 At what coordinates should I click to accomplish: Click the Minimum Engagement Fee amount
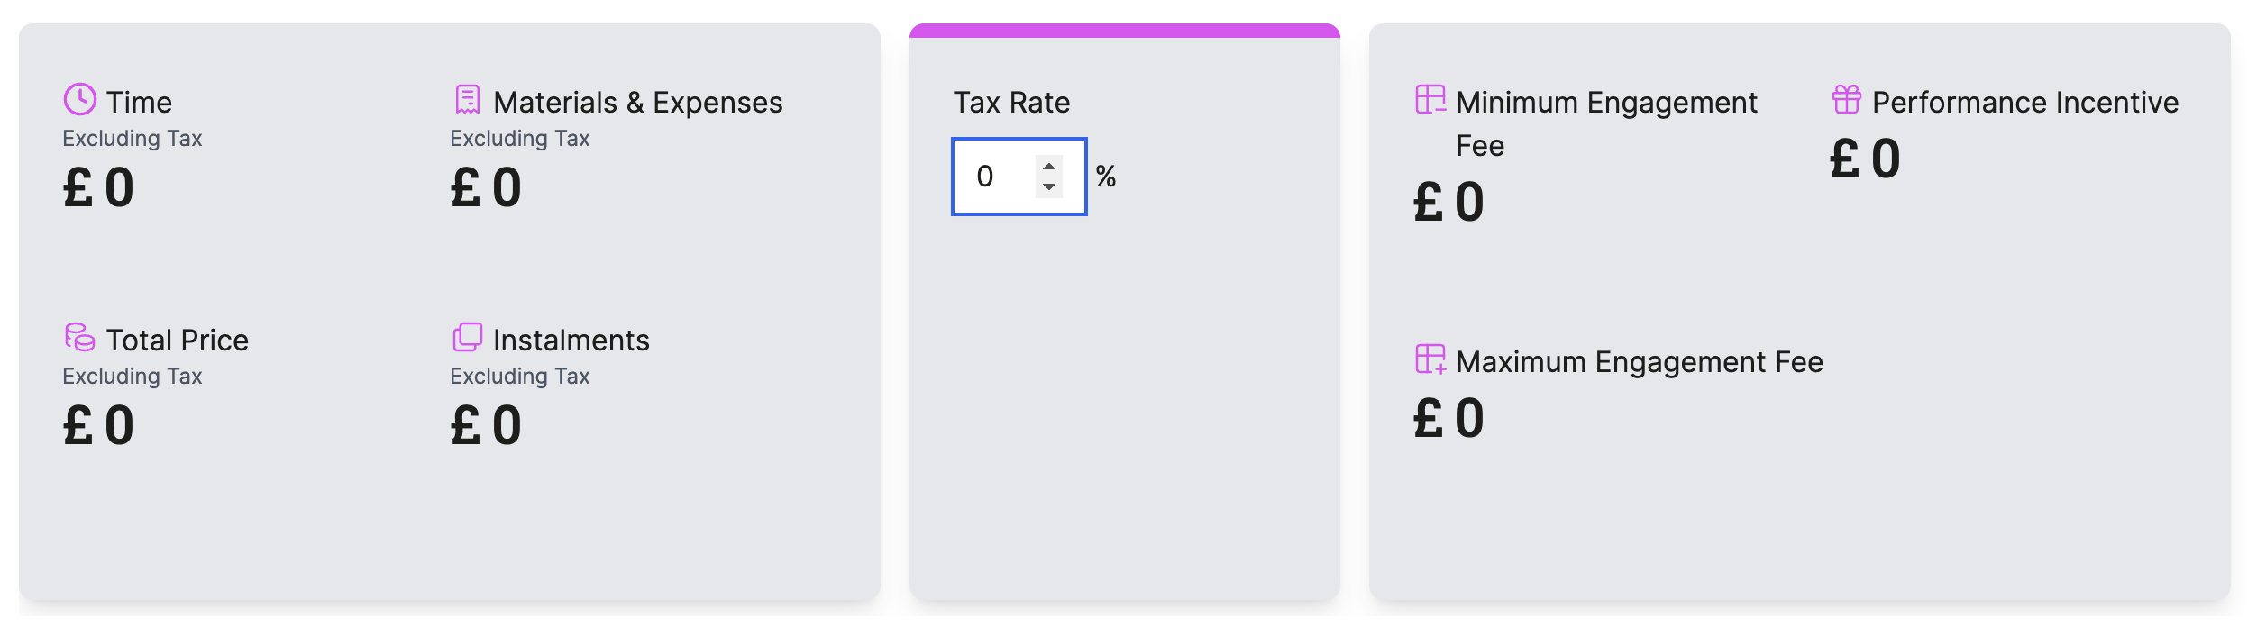(x=1449, y=203)
